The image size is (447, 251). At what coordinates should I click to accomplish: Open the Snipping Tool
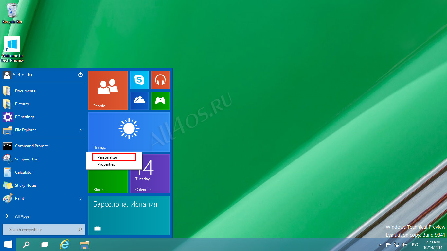[44, 159]
